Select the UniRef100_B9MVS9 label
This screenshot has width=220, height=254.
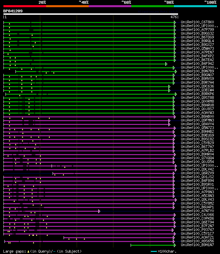[x=197, y=79]
